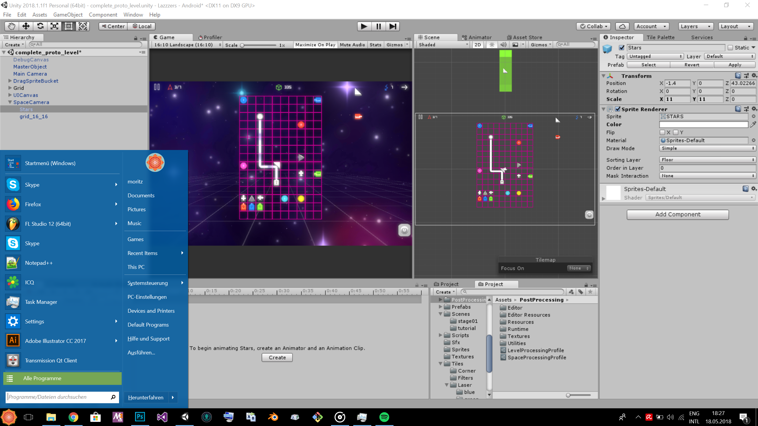The height and width of the screenshot is (426, 758).
Task: Toggle the Sprite Renderer enabled checkbox
Action: pos(618,109)
